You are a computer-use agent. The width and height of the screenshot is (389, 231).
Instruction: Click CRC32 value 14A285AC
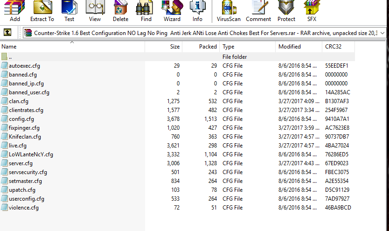(337, 92)
